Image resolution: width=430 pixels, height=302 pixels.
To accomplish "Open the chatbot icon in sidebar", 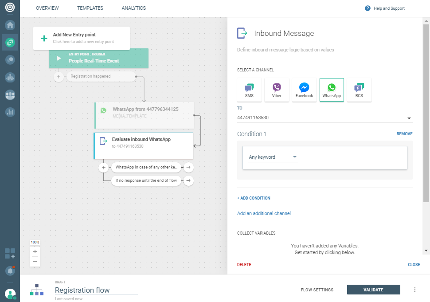I will click(x=10, y=77).
